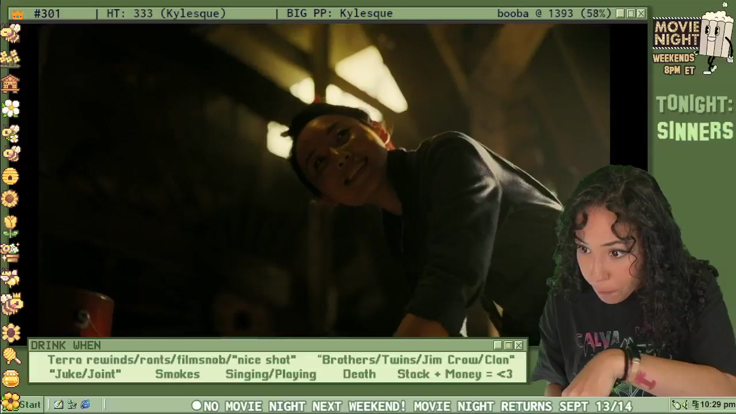Click the "Death" drink rule

click(x=359, y=374)
